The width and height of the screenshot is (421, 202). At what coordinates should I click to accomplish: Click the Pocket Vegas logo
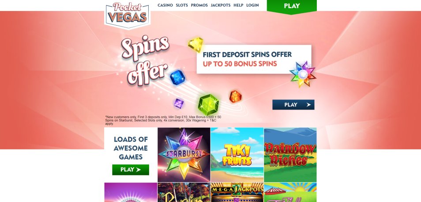coord(127,15)
